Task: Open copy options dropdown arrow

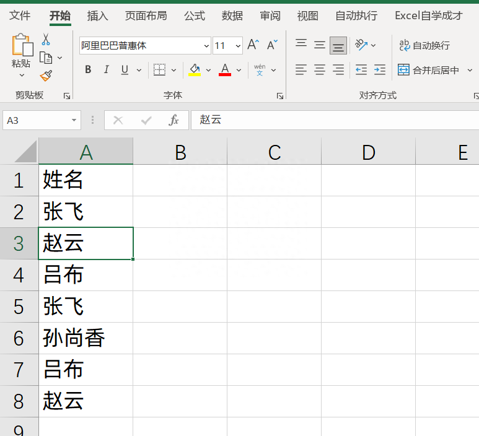Action: tap(60, 58)
